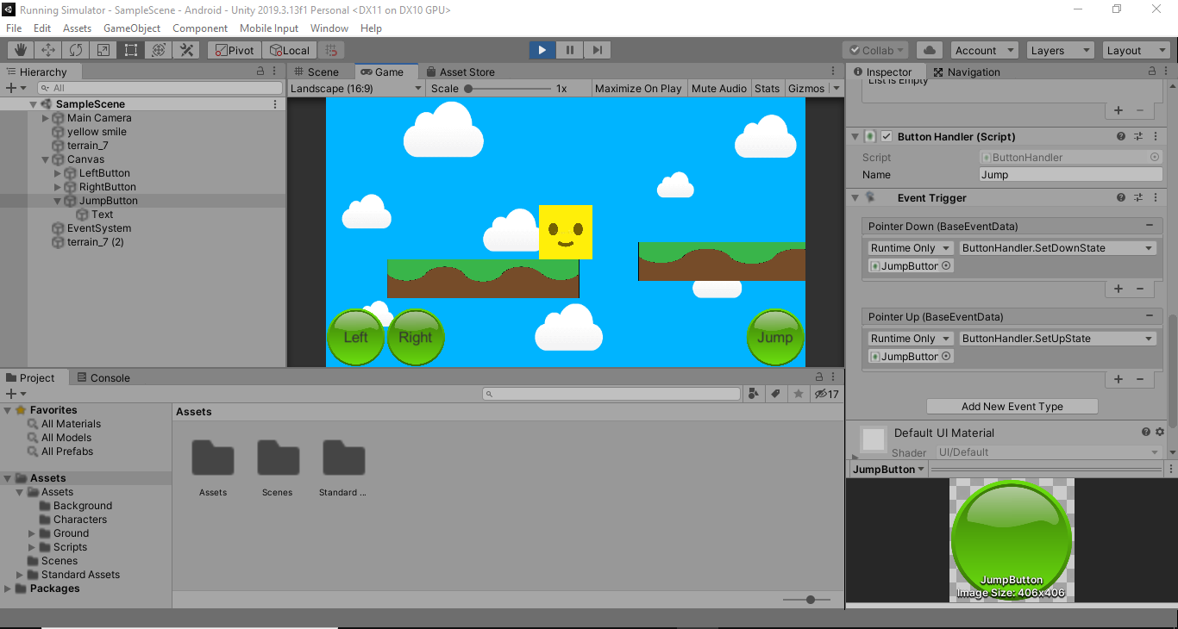The image size is (1178, 629).
Task: Click the Step frame button
Action: (x=598, y=50)
